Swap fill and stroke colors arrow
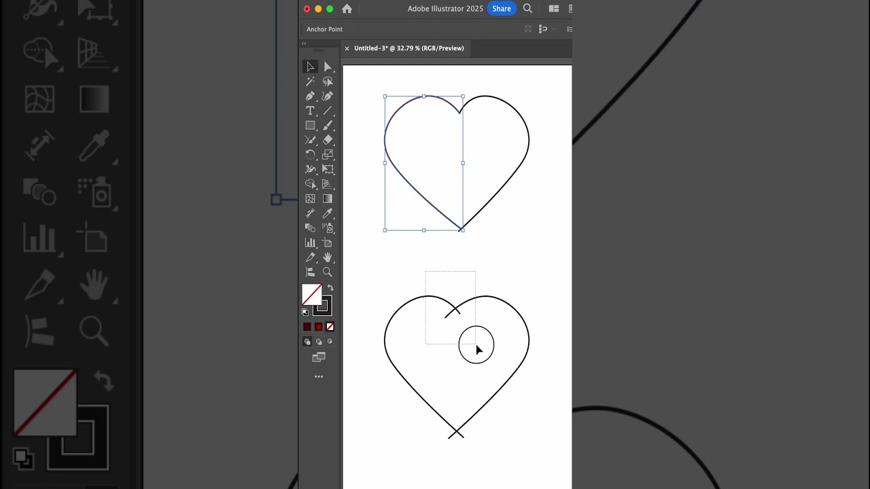The width and height of the screenshot is (870, 489). tap(330, 288)
